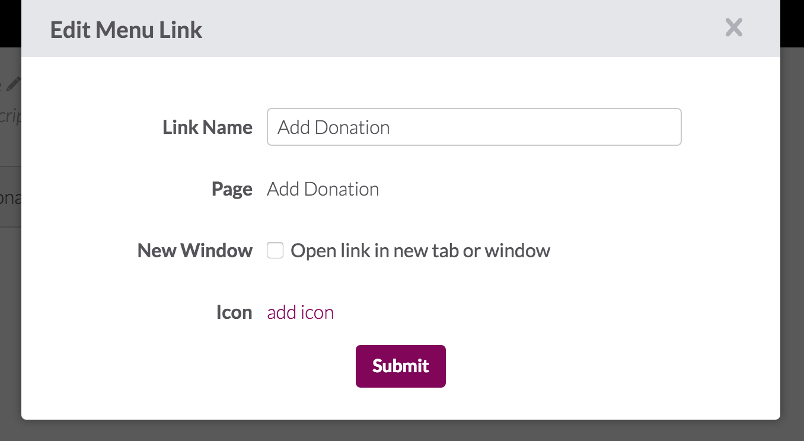Click the partially hidden menu row behind the dialog
This screenshot has width=804, height=441.
coord(11,197)
